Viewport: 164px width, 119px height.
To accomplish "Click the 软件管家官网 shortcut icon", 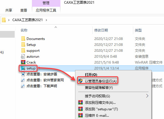I will [x=23, y=80].
